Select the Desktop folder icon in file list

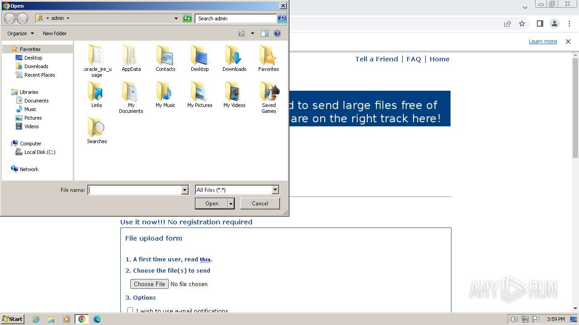click(x=199, y=58)
